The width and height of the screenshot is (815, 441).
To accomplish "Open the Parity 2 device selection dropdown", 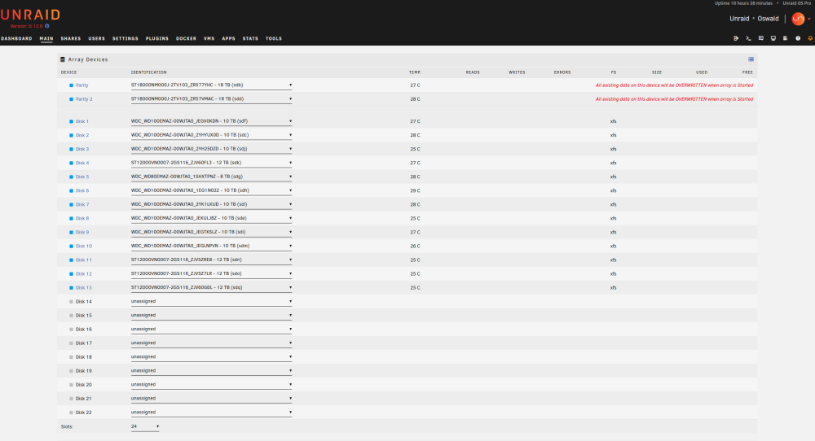I will point(211,98).
